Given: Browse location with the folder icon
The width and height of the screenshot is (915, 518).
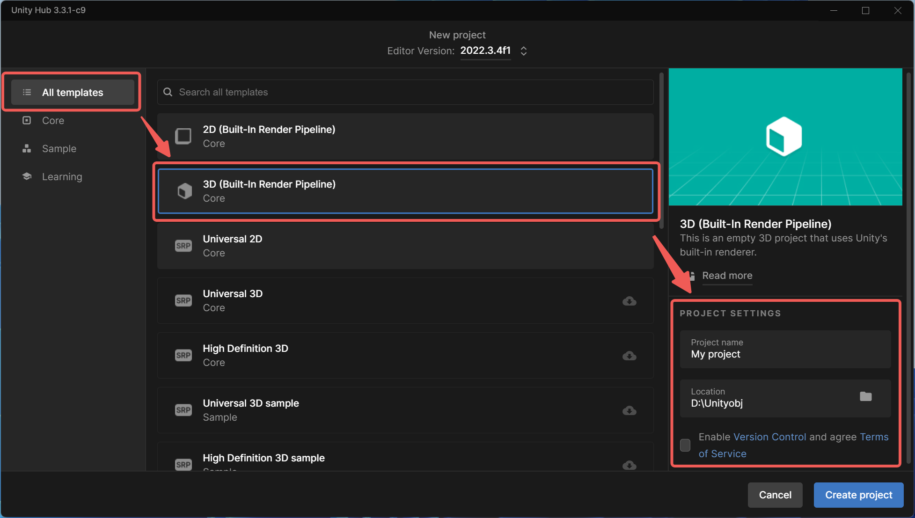Looking at the screenshot, I should tap(866, 396).
